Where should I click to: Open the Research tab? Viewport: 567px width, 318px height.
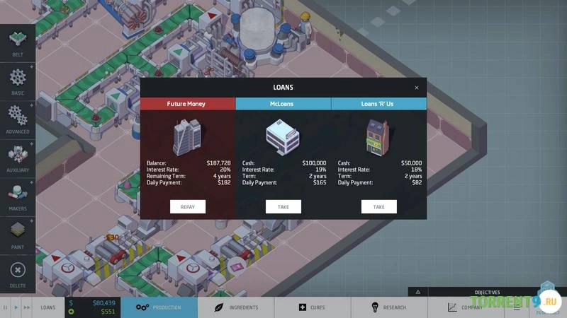[389, 307]
